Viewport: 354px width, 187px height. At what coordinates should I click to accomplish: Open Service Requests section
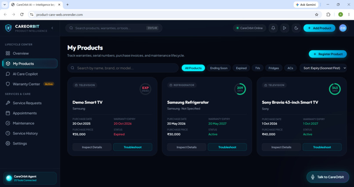click(30, 103)
